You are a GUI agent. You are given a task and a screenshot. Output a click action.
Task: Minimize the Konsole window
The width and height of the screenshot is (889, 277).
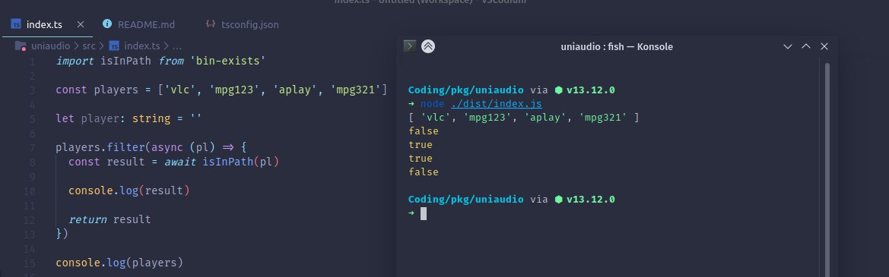tap(788, 46)
